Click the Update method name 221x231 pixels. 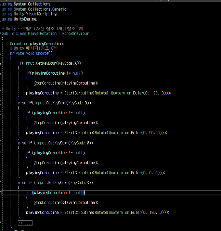tap(42, 53)
